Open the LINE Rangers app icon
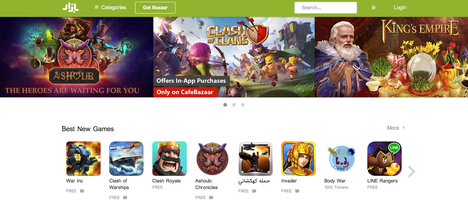 click(385, 159)
